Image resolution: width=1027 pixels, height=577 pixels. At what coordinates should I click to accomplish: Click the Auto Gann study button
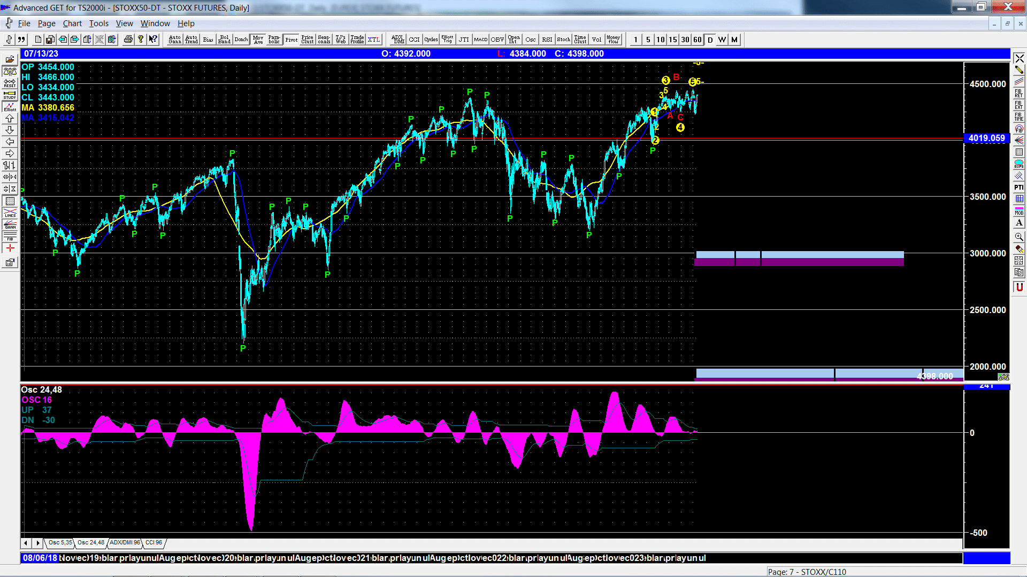[175, 40]
